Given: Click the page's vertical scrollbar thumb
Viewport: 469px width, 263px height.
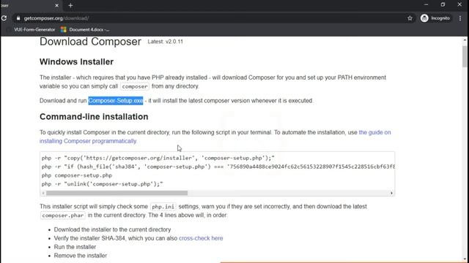Looking at the screenshot, I should click(x=465, y=57).
